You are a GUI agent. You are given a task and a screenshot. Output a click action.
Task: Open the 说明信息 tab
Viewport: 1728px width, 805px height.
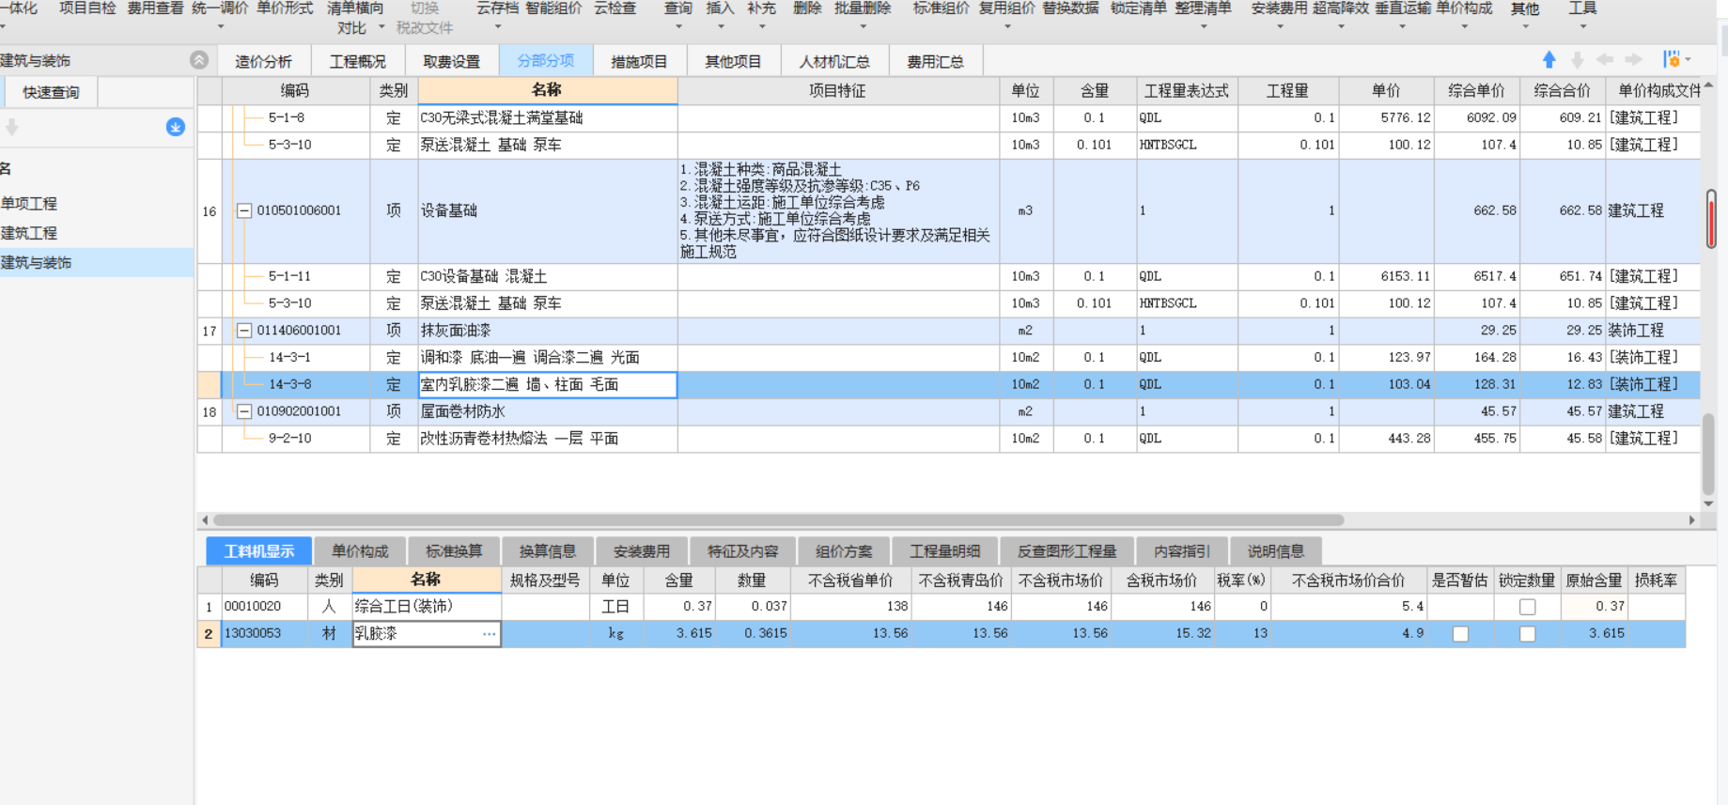tap(1276, 551)
